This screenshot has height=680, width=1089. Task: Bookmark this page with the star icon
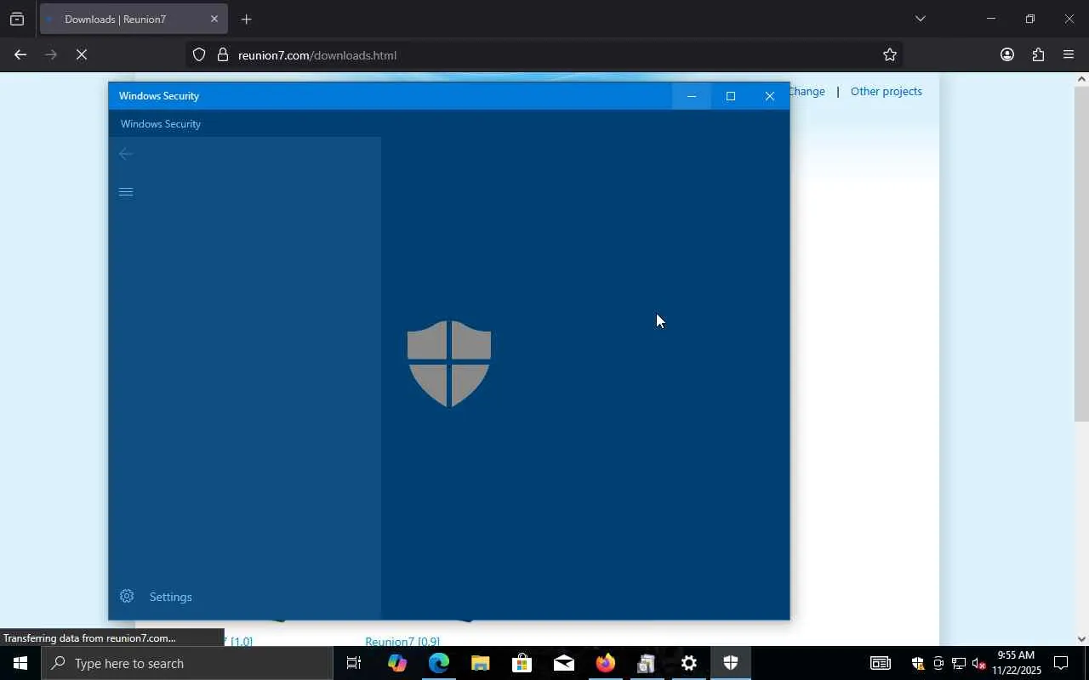point(890,54)
